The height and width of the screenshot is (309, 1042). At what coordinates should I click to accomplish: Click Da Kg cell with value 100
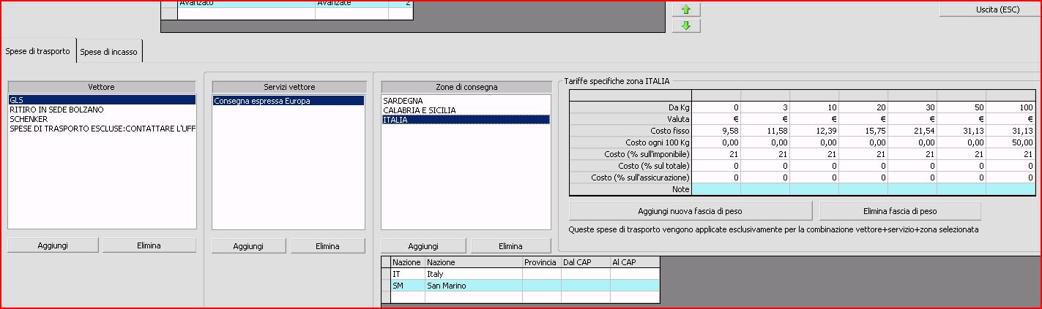[1011, 107]
